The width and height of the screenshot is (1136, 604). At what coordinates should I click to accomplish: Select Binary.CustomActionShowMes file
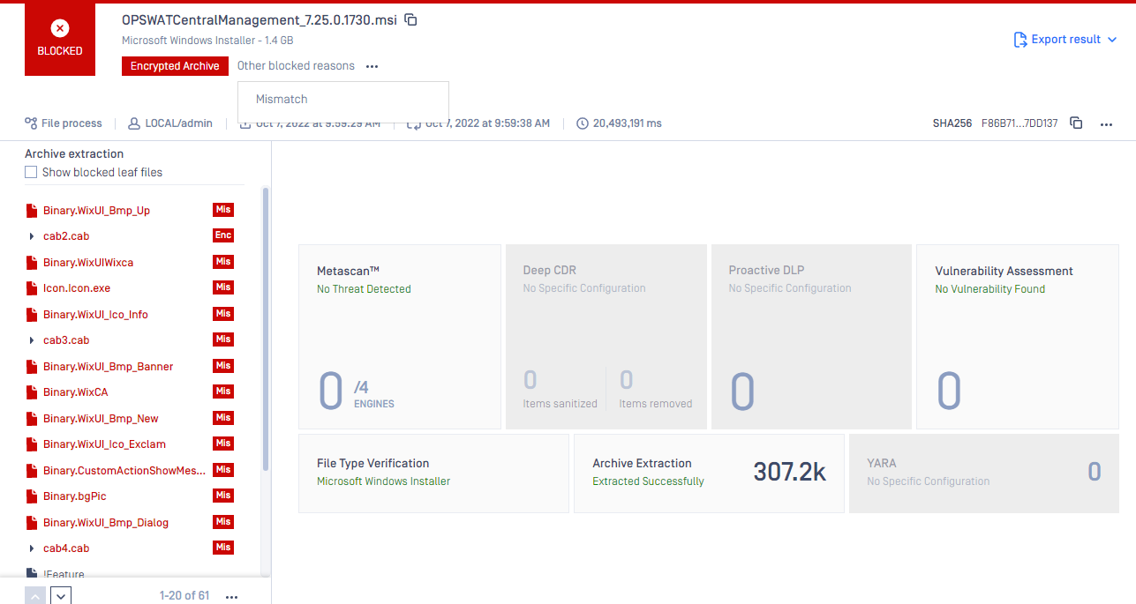pos(124,471)
